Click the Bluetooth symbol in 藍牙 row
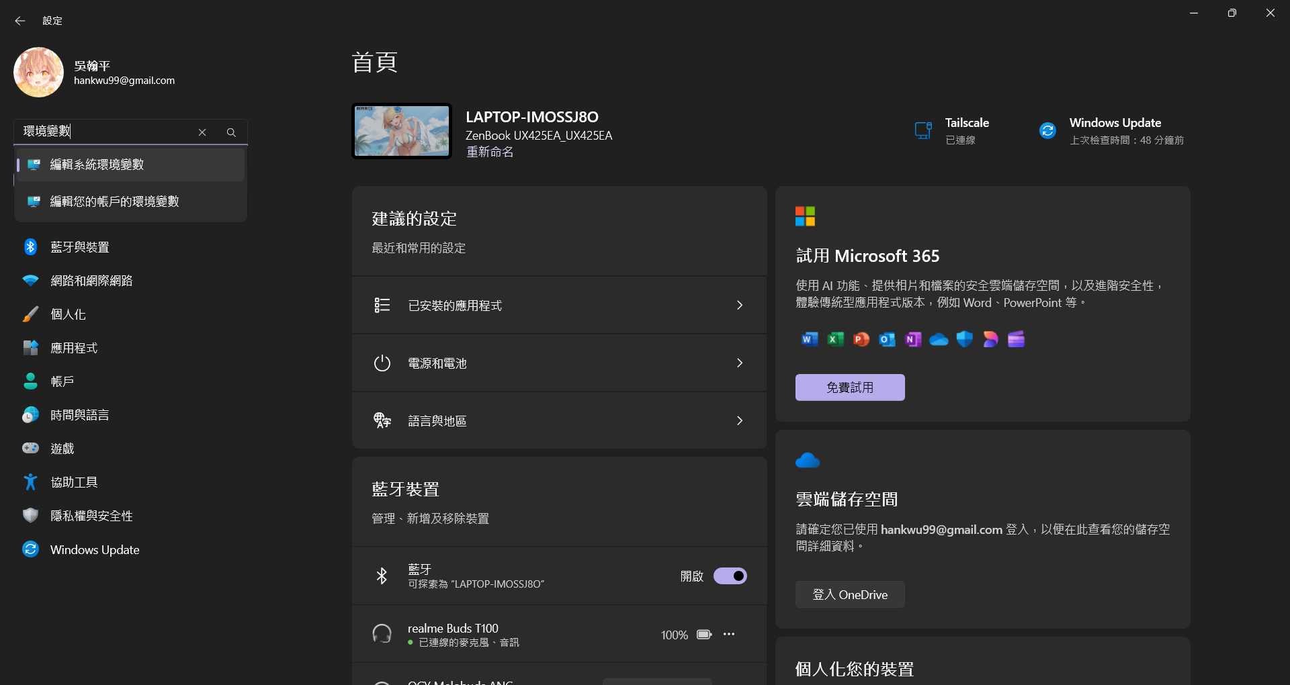This screenshot has height=685, width=1290. 382,576
